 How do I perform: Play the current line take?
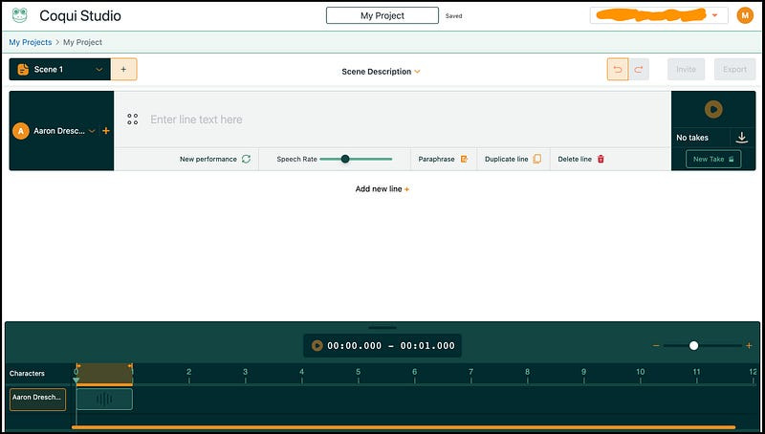tap(713, 109)
